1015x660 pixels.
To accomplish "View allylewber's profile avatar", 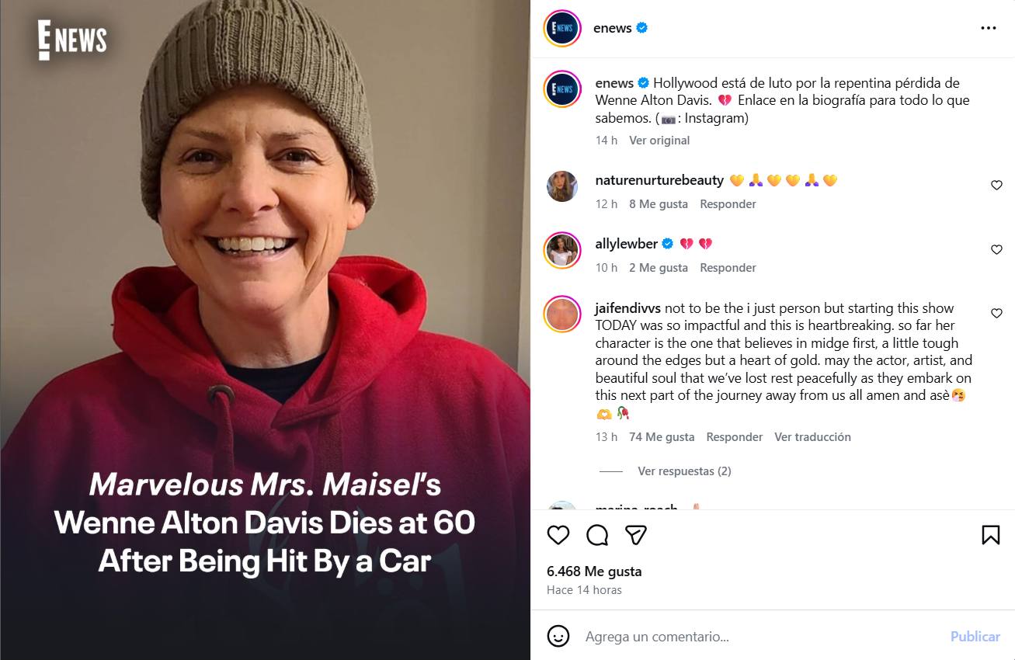I will [x=562, y=250].
